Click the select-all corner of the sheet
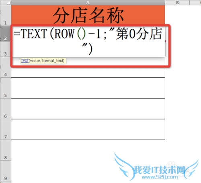Image resolution: width=201 pixels, height=183 pixels. [x=6, y=2]
